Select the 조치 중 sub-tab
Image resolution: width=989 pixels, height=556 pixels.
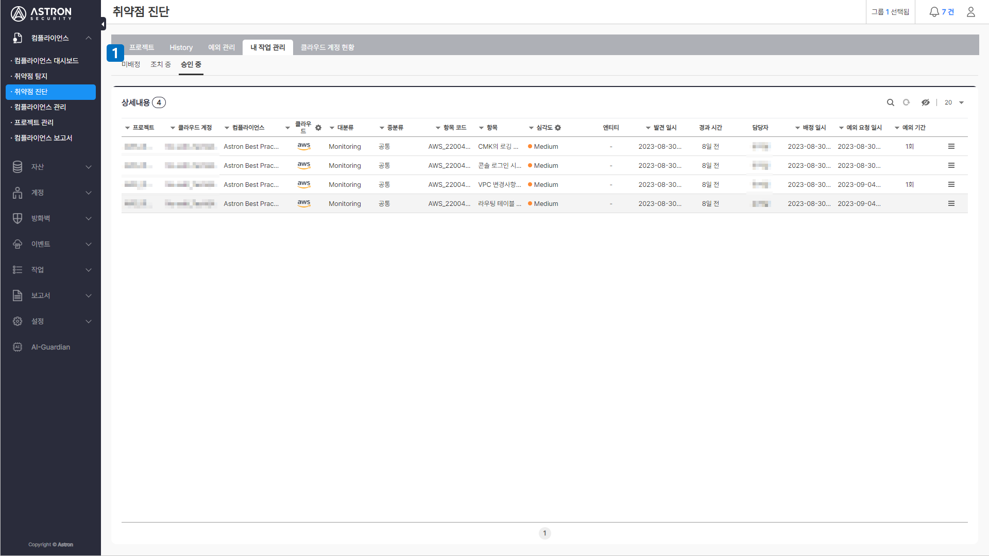click(x=161, y=64)
